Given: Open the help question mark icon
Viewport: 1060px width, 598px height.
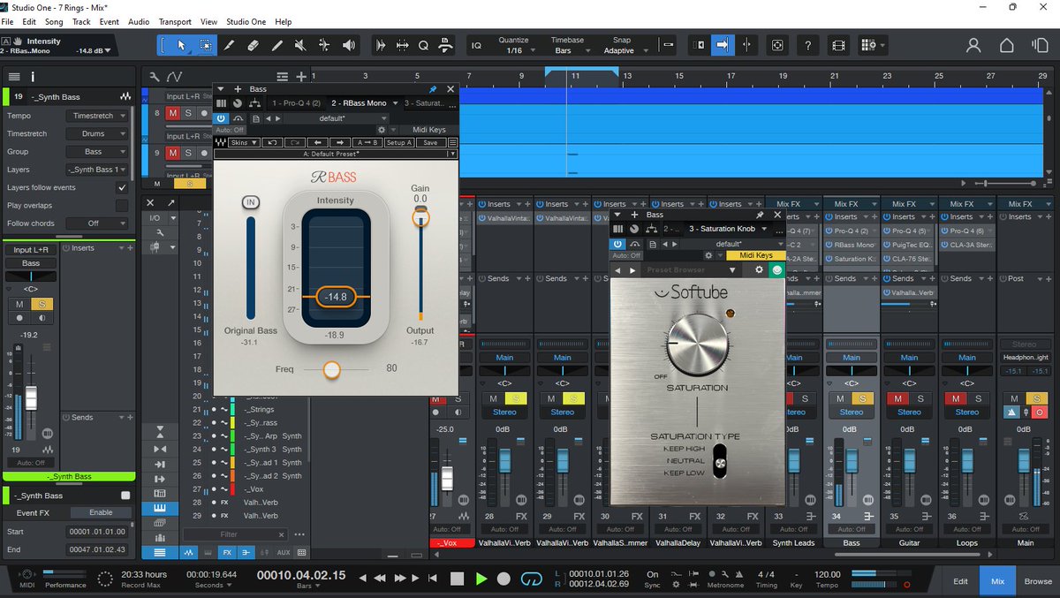Looking at the screenshot, I should click(807, 45).
